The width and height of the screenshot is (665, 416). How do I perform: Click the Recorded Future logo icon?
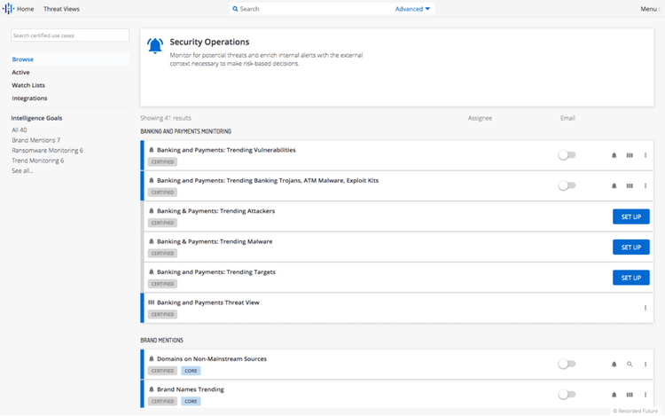[x=9, y=9]
